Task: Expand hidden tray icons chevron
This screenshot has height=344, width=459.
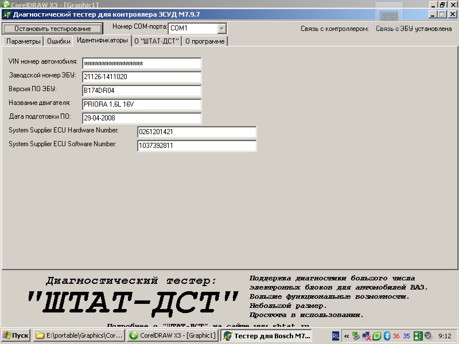Action: (x=347, y=336)
